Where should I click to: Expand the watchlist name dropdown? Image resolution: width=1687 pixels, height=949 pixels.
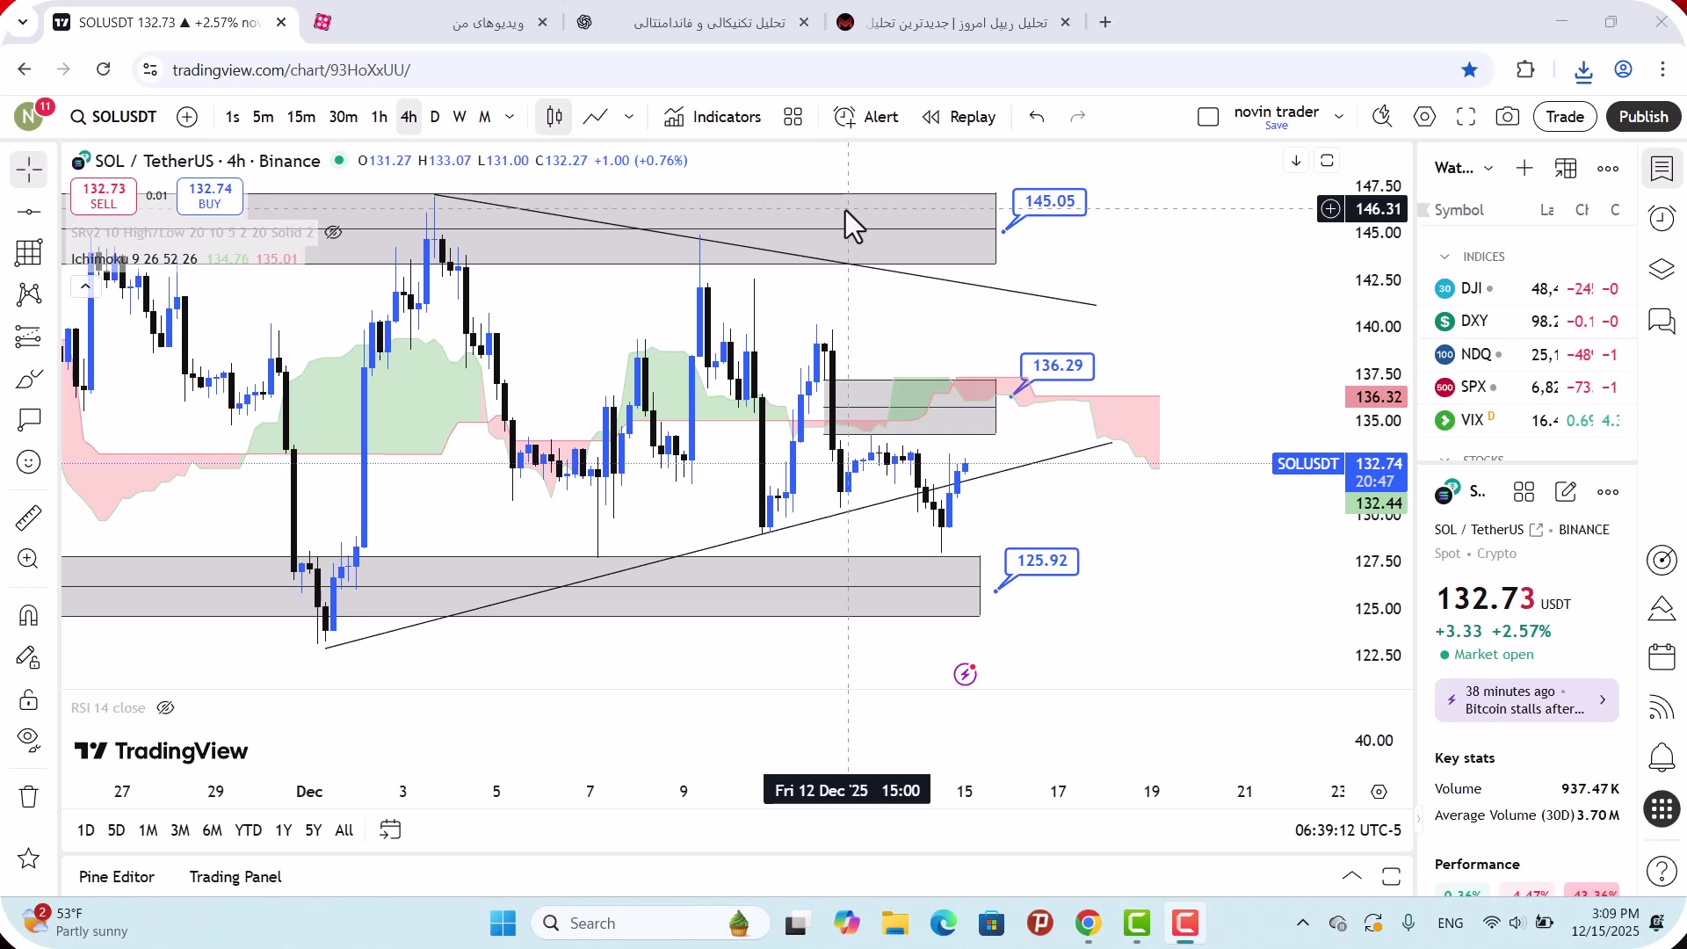tap(1488, 169)
